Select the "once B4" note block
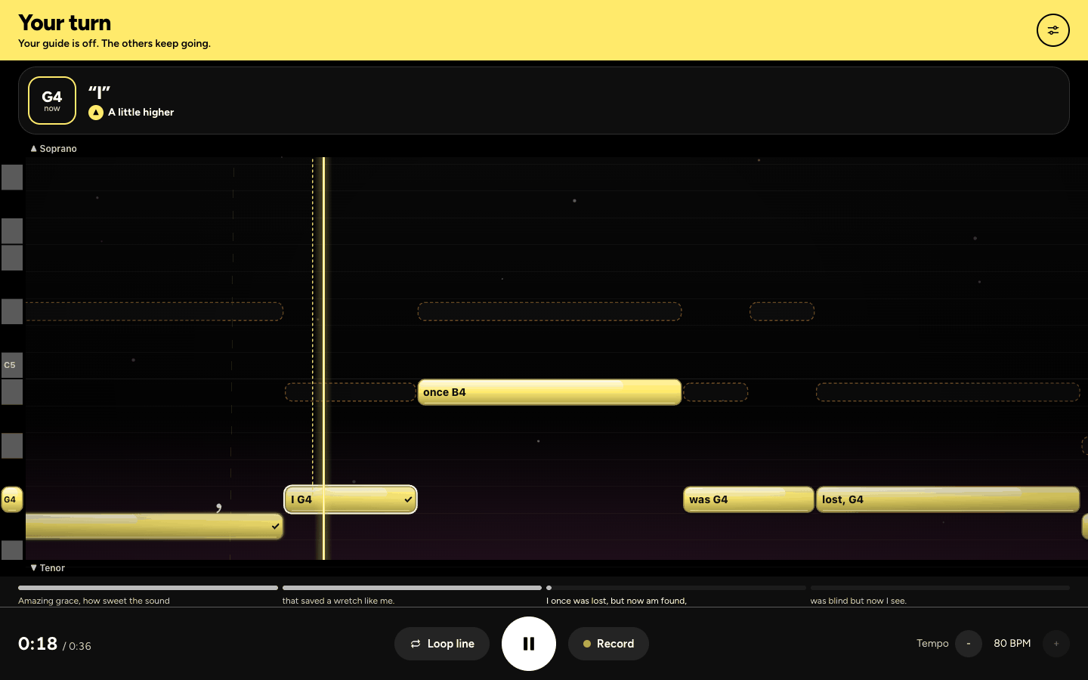This screenshot has height=680, width=1088. pos(549,392)
